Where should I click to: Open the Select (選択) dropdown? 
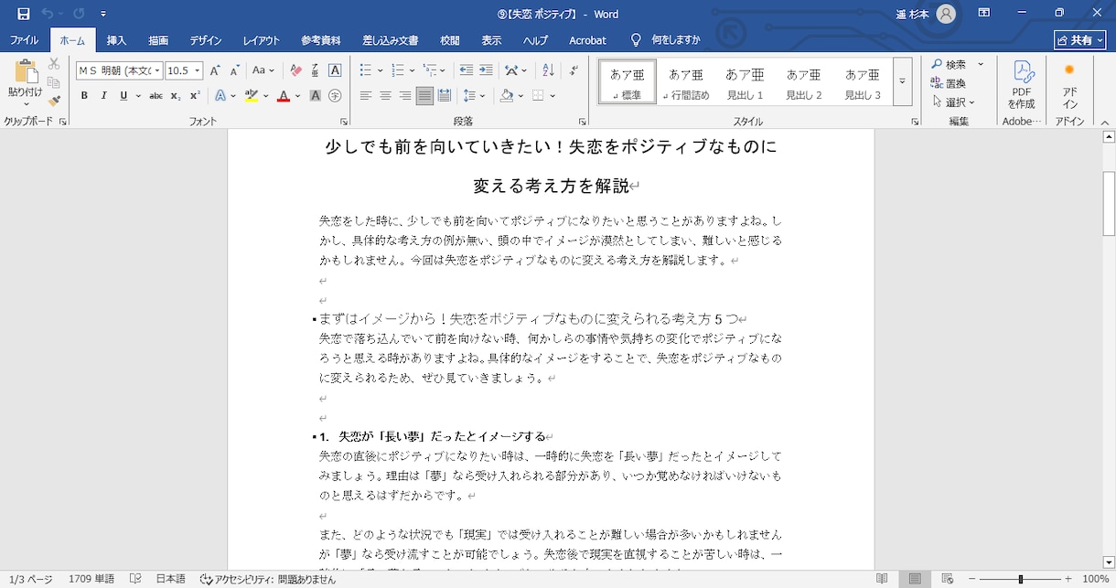pos(953,102)
